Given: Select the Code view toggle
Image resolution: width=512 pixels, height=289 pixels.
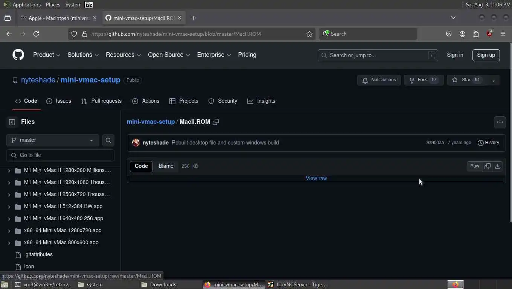Looking at the screenshot, I should [141, 166].
